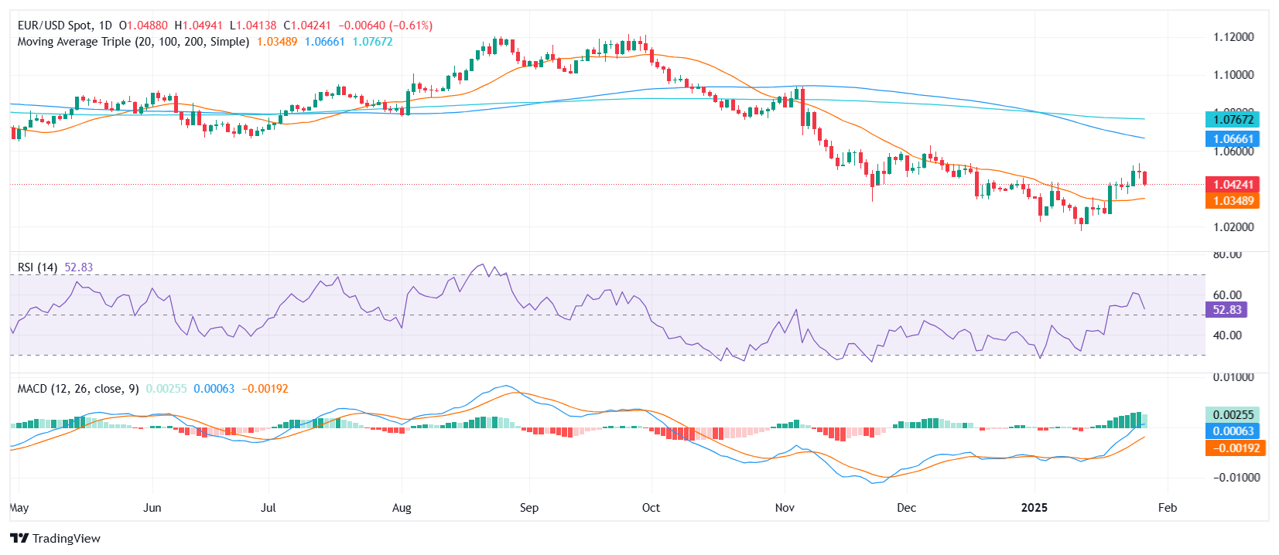The width and height of the screenshot is (1279, 555).
Task: Click the purple 52.83 RSI axis tag
Action: [1226, 310]
